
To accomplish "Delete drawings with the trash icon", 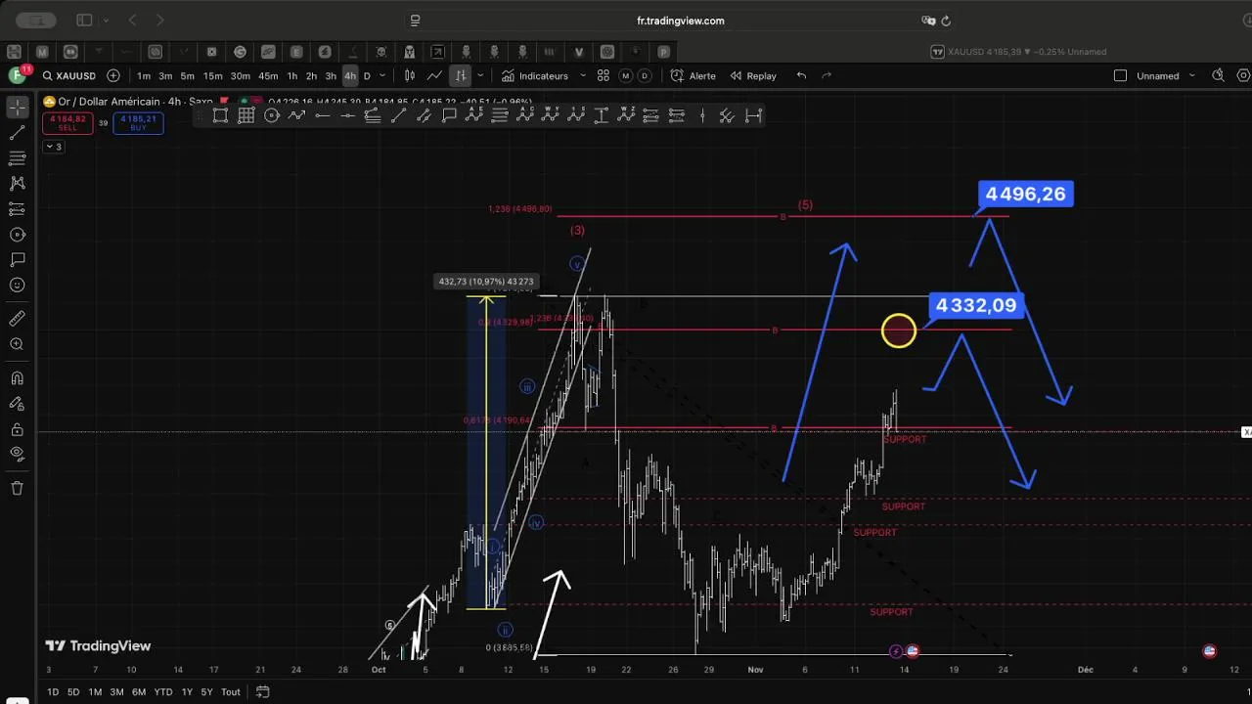I will tap(17, 488).
